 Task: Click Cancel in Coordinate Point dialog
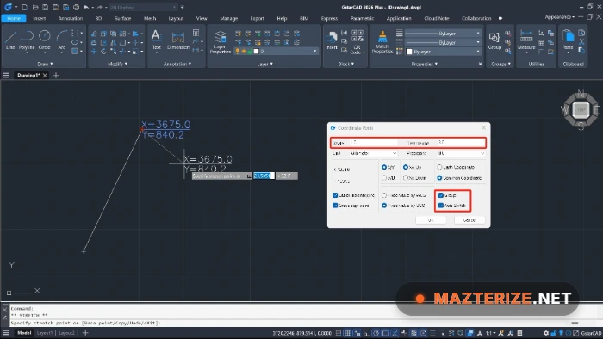pos(469,220)
